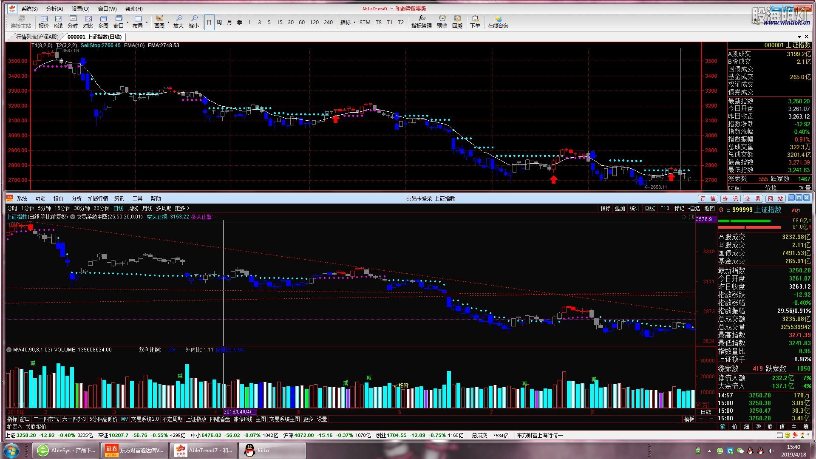Screen dimensions: 816x459
Task: Select the 交易系统2.0 indicator tab
Action: 144,419
